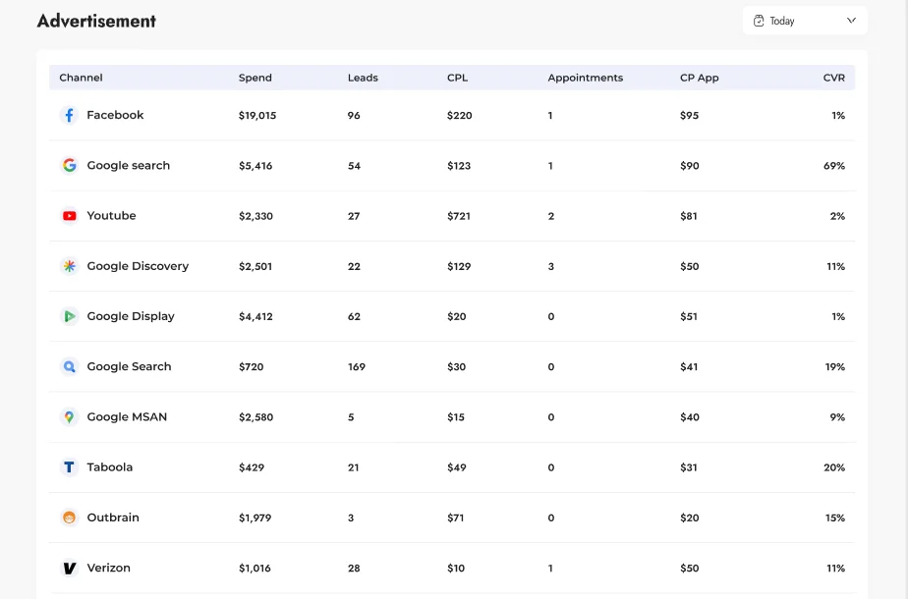This screenshot has width=908, height=599.
Task: Click the CPL column header
Action: click(457, 78)
